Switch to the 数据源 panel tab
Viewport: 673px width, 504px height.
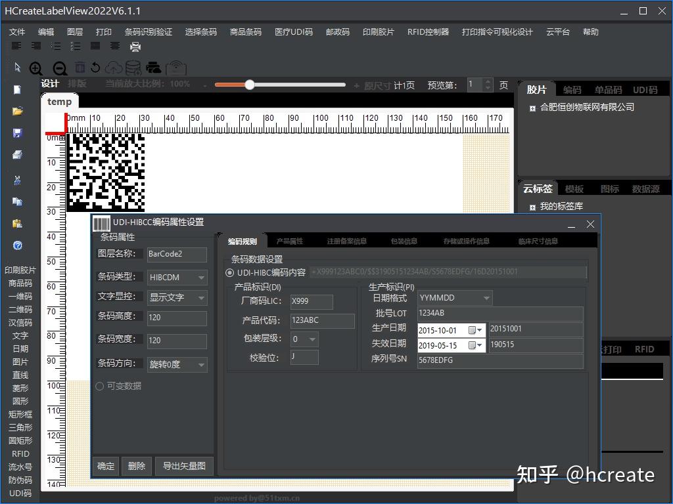(645, 189)
